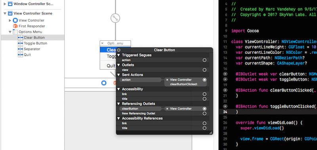The image size is (317, 150).
Task: Click the View Controller clearButtonClicked: connection pill
Action: [x=185, y=82]
